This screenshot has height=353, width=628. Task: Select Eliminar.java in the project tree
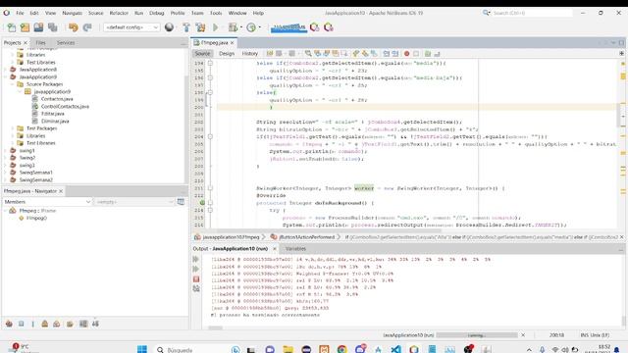(x=55, y=122)
